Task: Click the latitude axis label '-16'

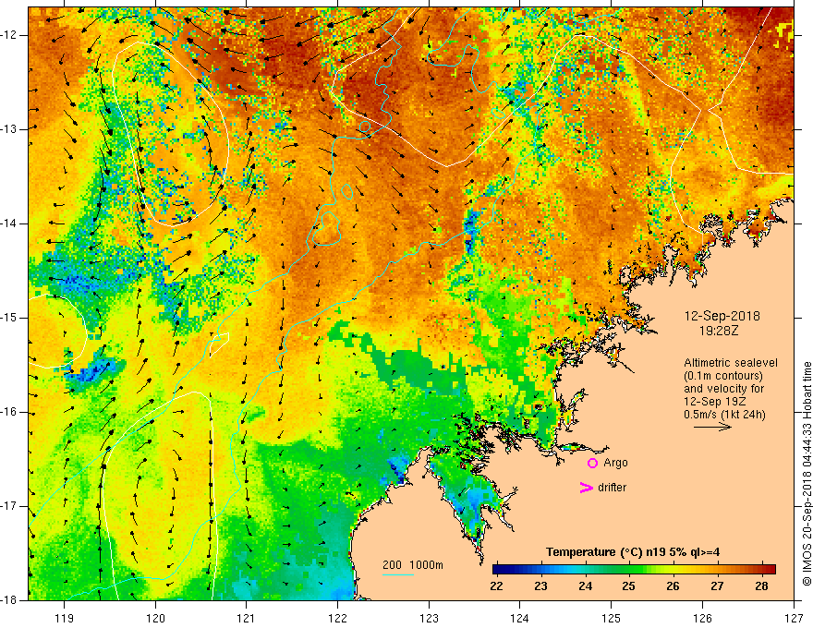Action: click(x=10, y=412)
